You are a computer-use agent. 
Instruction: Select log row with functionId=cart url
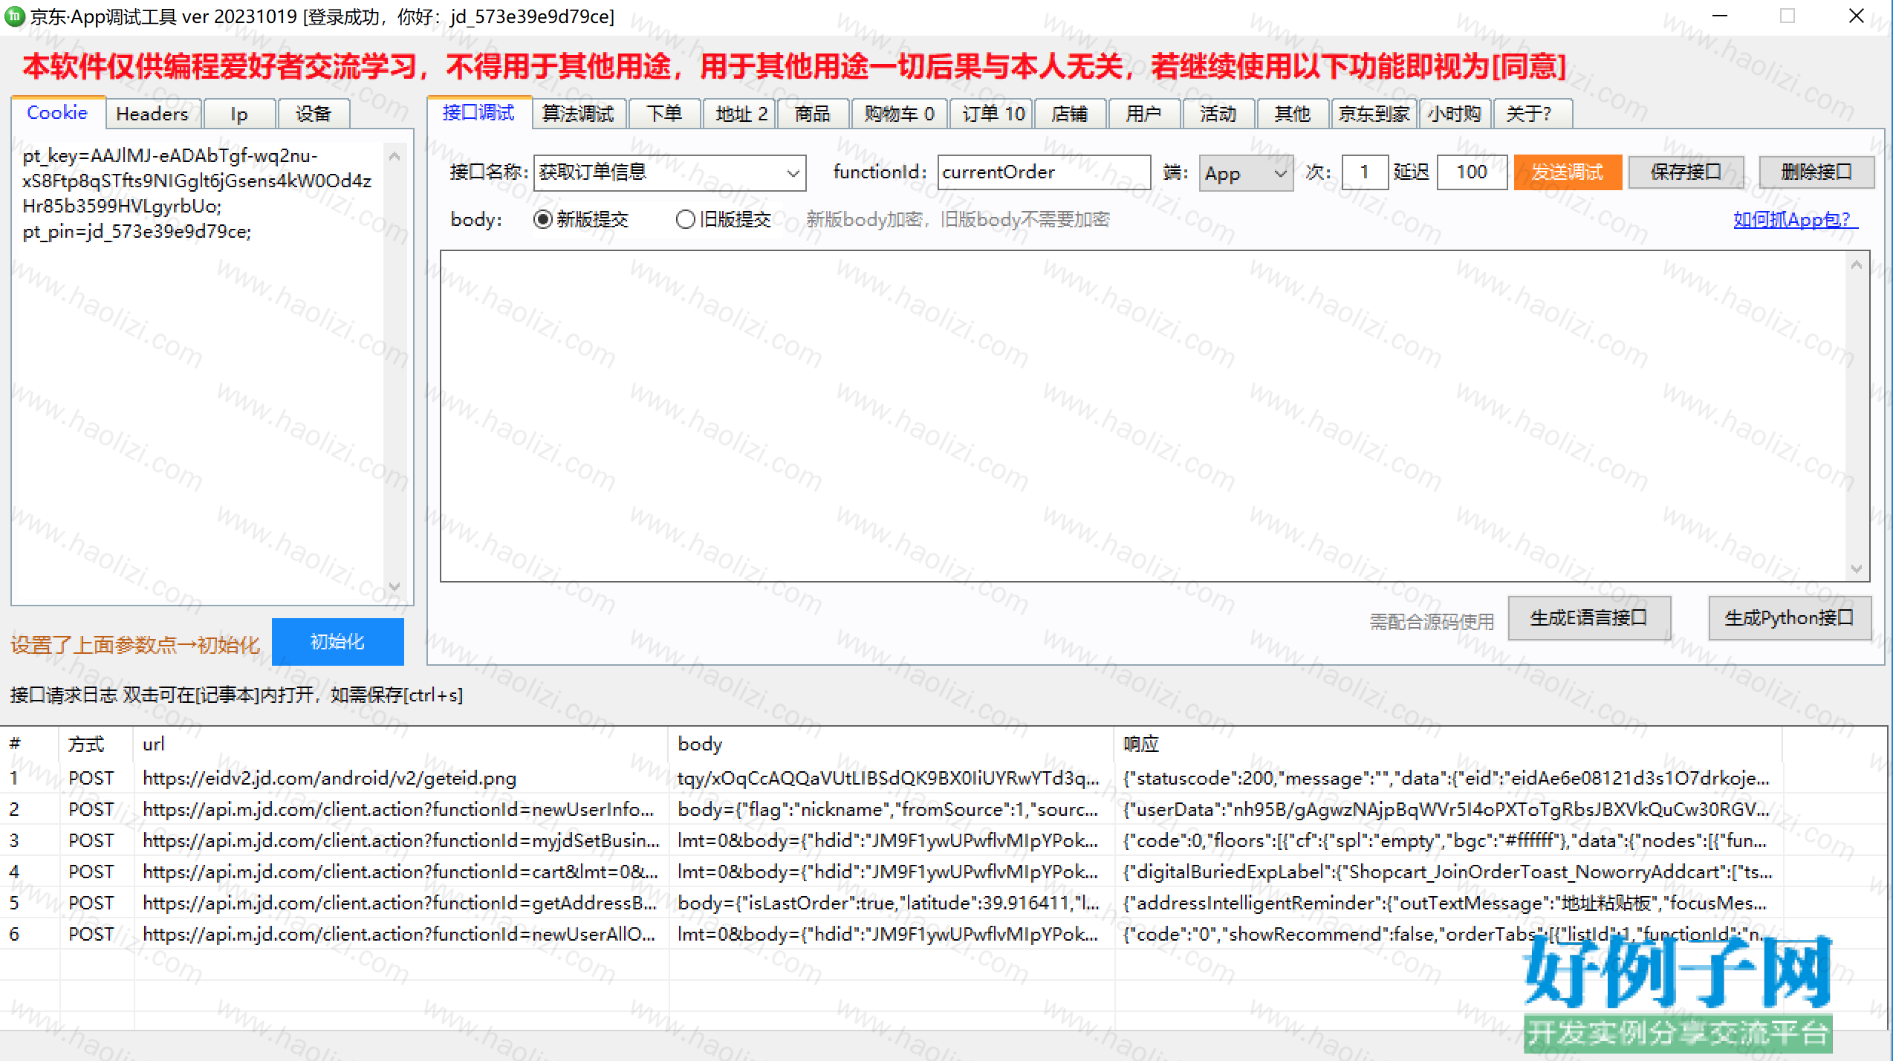pos(892,872)
